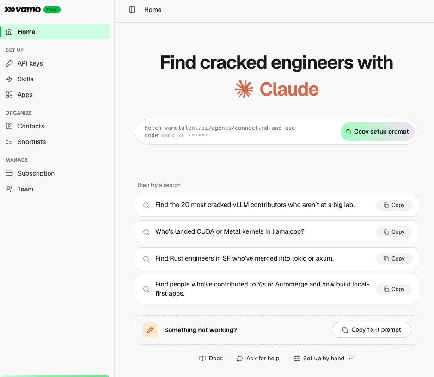434x377 pixels.
Task: Click the house icon beside Home
Action: (x=9, y=32)
